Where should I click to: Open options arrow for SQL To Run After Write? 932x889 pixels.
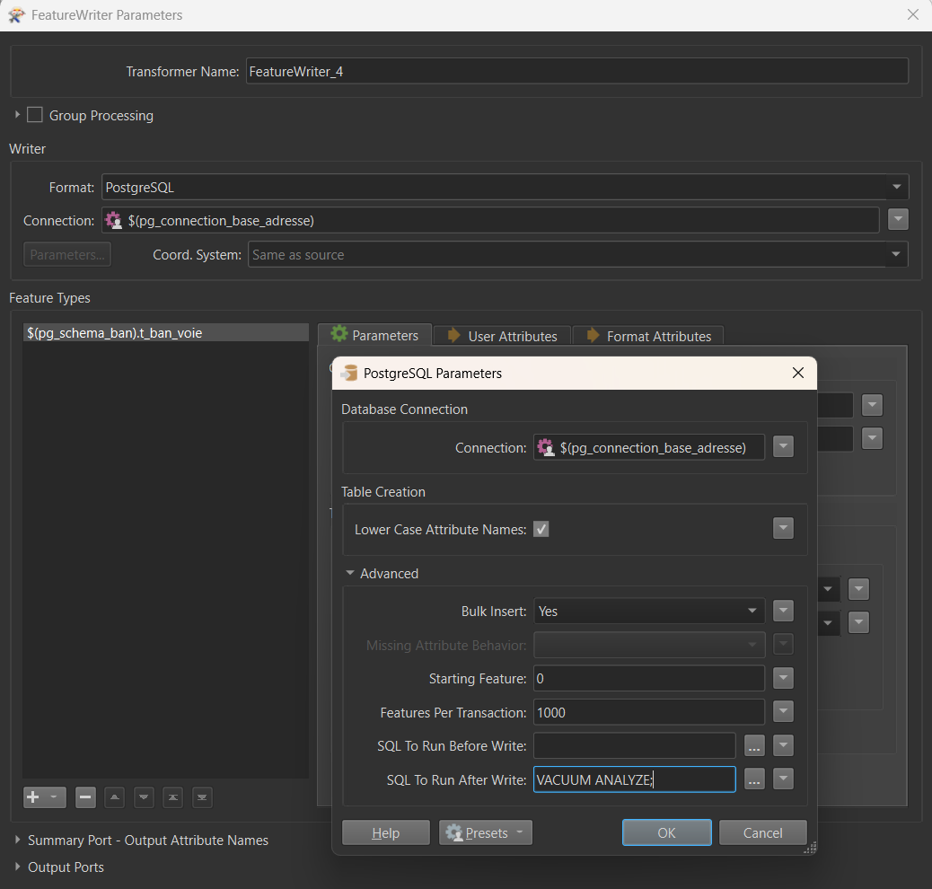[x=784, y=779]
